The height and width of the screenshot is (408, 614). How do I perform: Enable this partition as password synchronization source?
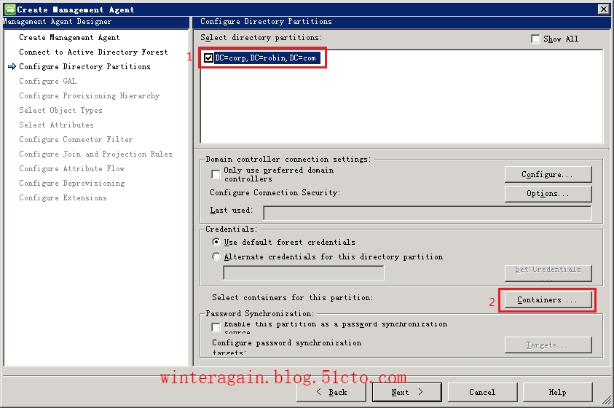[216, 327]
